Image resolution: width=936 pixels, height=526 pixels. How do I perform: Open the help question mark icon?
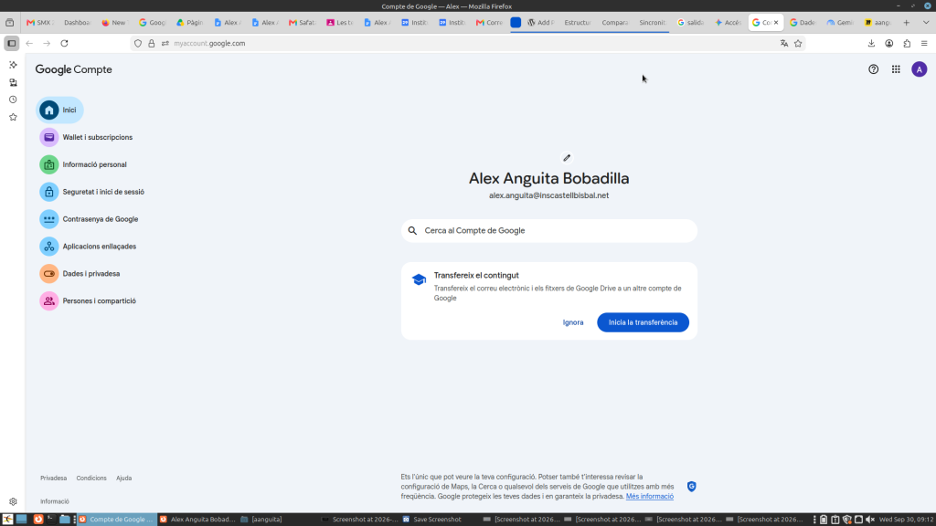click(873, 69)
